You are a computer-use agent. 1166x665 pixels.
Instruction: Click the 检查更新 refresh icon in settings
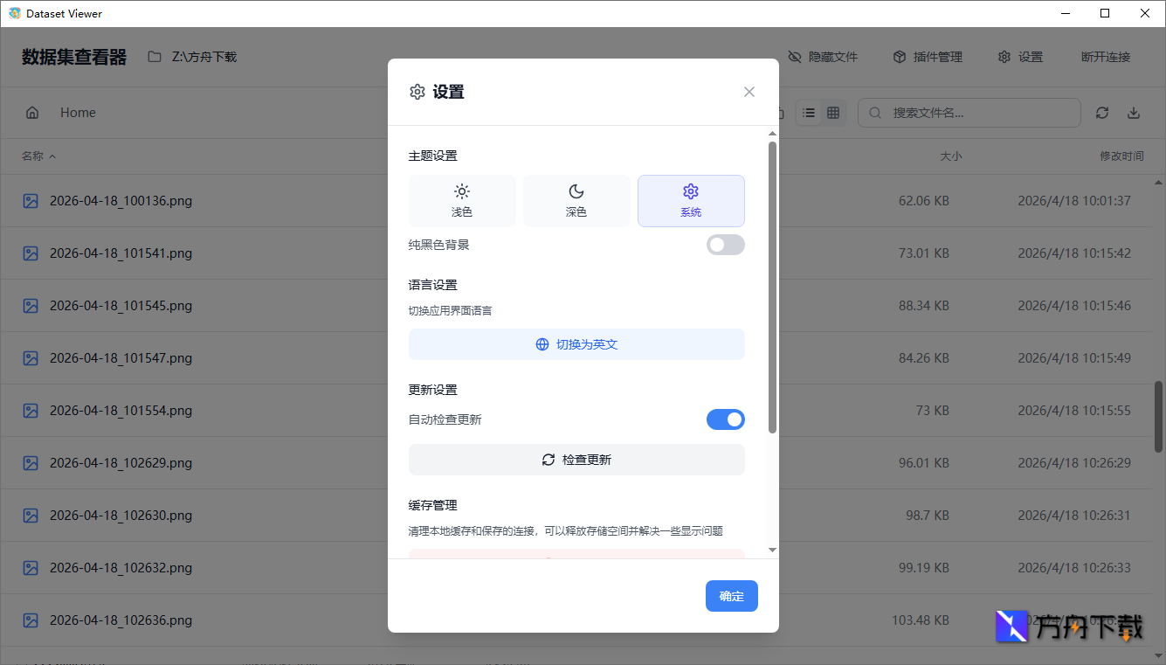point(548,459)
